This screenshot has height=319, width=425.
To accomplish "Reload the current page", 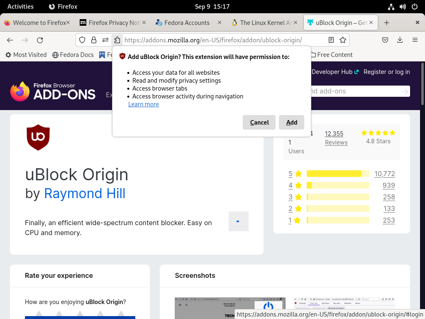I will coord(40,40).
